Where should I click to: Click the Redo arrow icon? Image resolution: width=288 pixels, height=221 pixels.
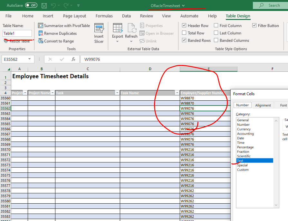pyautogui.click(x=66, y=5)
